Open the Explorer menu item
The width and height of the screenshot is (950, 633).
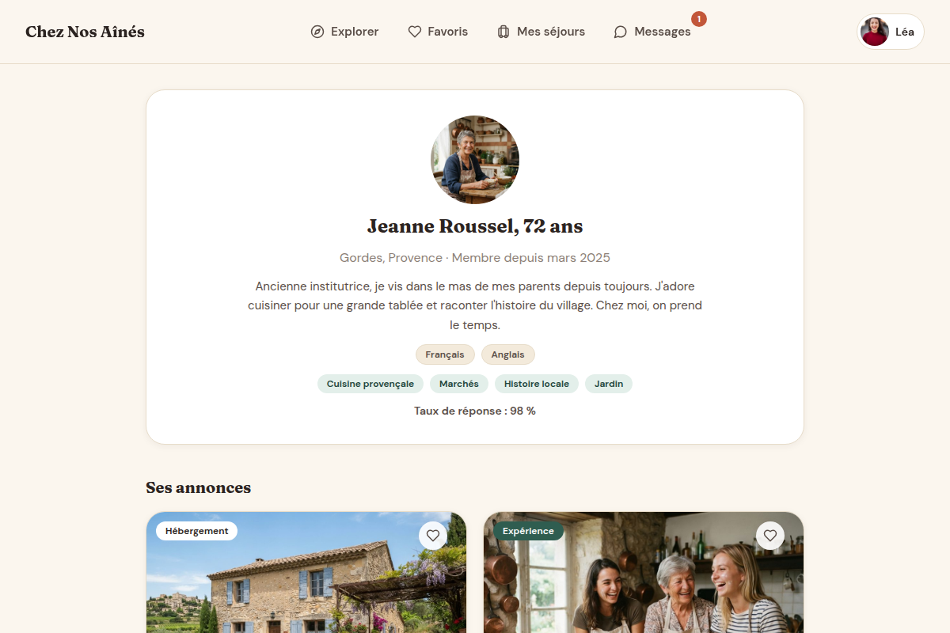point(344,32)
